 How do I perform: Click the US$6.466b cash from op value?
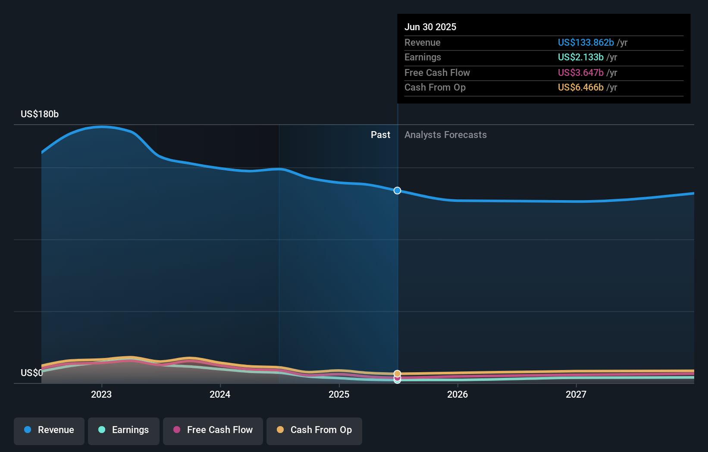[x=581, y=88]
